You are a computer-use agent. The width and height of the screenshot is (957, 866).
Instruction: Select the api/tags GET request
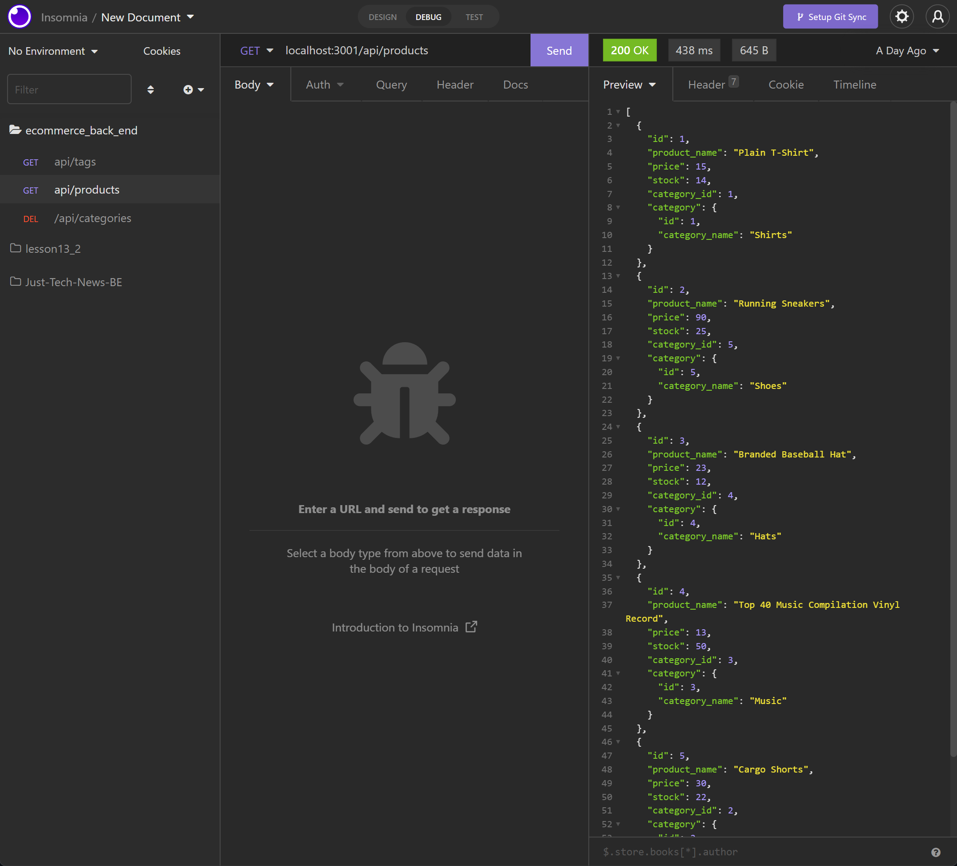75,162
